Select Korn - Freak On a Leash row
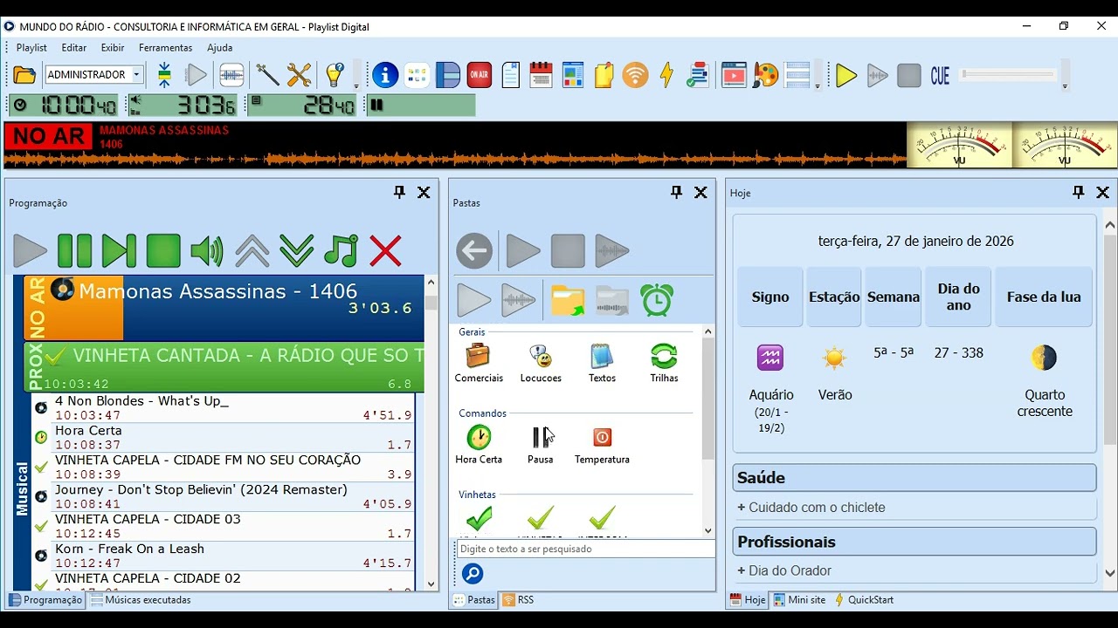Viewport: 1118px width, 628px height. tap(224, 556)
